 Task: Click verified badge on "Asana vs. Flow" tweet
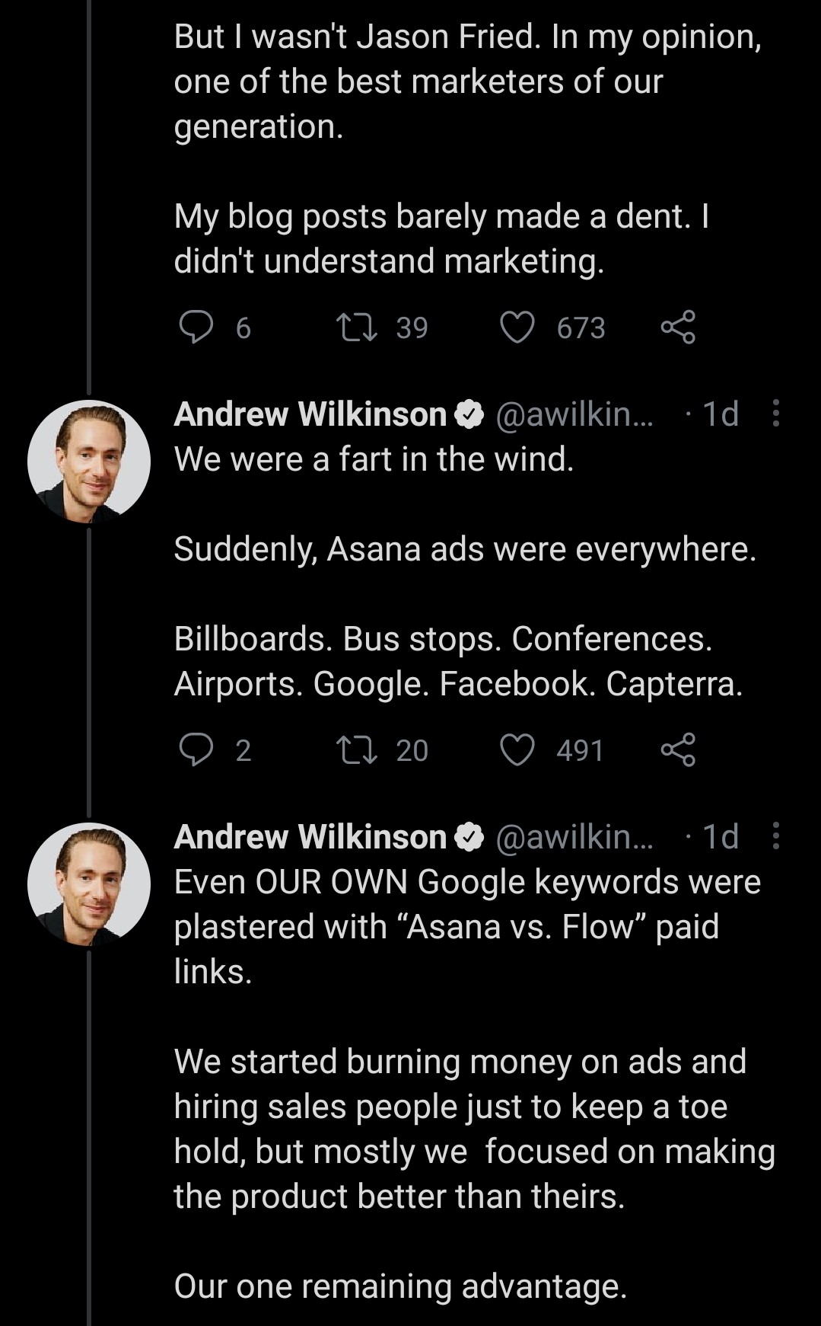tap(469, 837)
